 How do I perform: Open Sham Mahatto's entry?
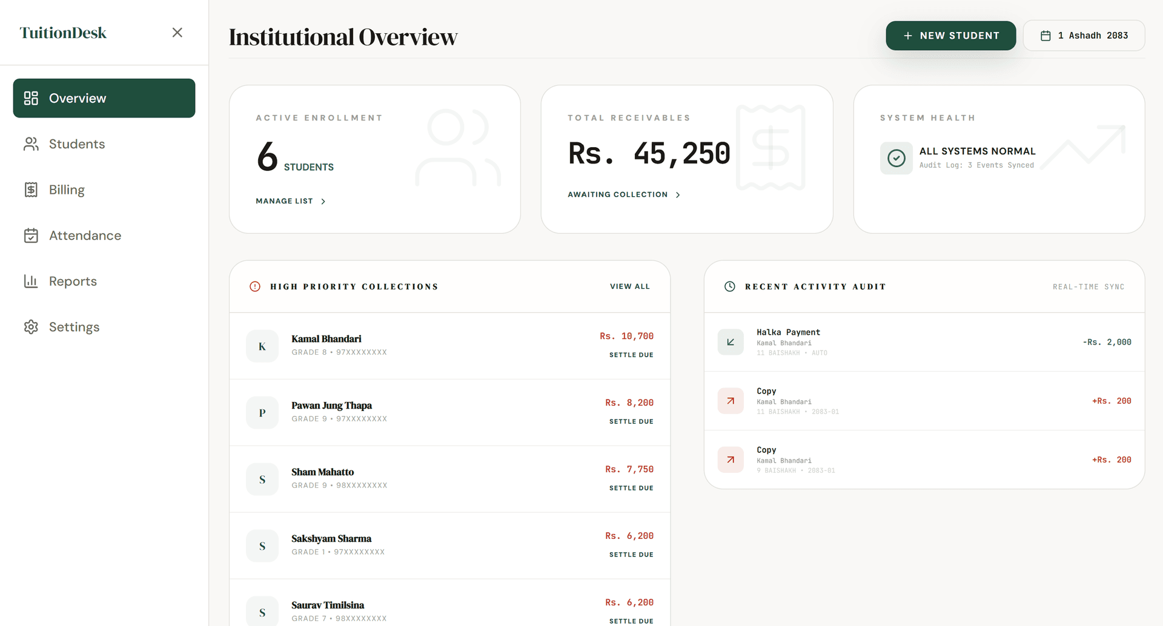point(449,479)
